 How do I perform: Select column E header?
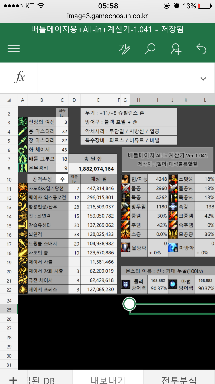(x=98, y=100)
